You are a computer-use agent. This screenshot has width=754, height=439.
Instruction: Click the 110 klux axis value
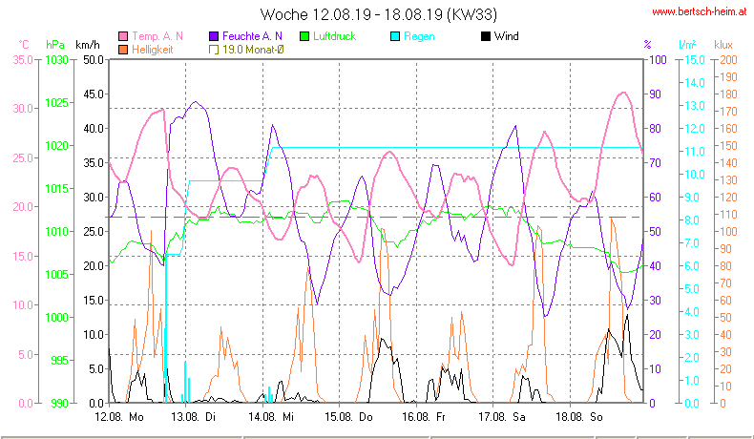click(728, 215)
